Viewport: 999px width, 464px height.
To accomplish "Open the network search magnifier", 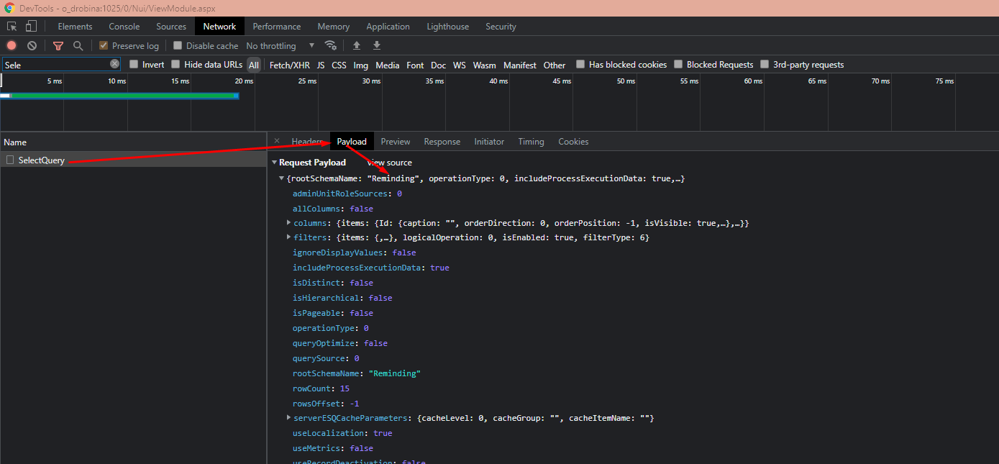I will coord(78,45).
